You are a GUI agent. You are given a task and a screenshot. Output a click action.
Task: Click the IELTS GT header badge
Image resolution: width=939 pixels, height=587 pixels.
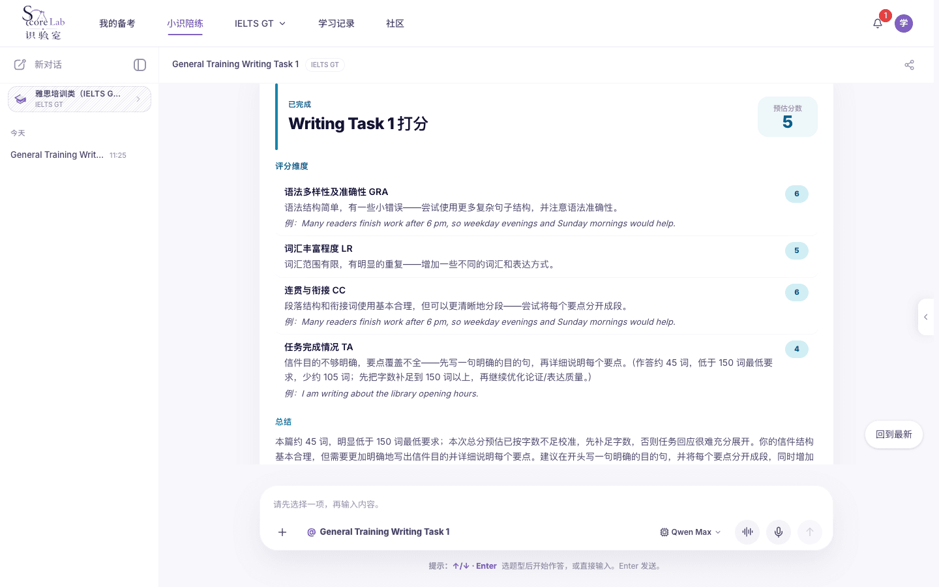325,65
